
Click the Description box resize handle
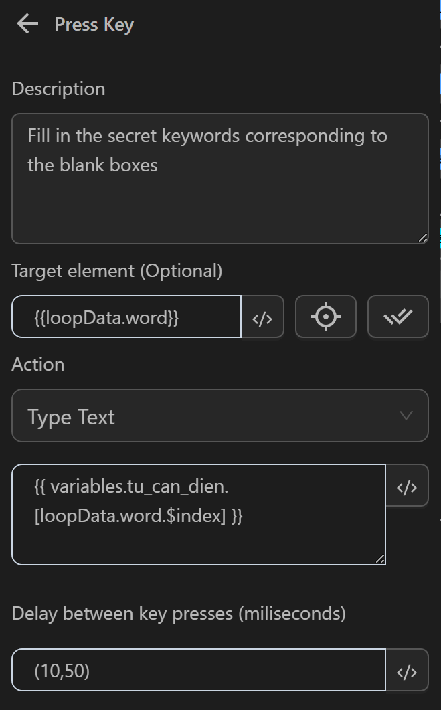(x=423, y=237)
